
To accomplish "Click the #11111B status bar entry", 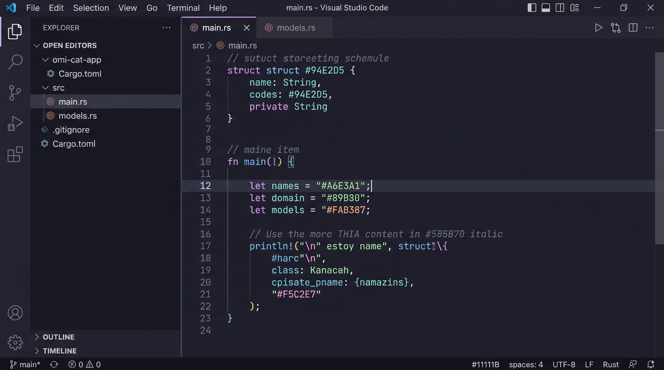I will (485, 365).
